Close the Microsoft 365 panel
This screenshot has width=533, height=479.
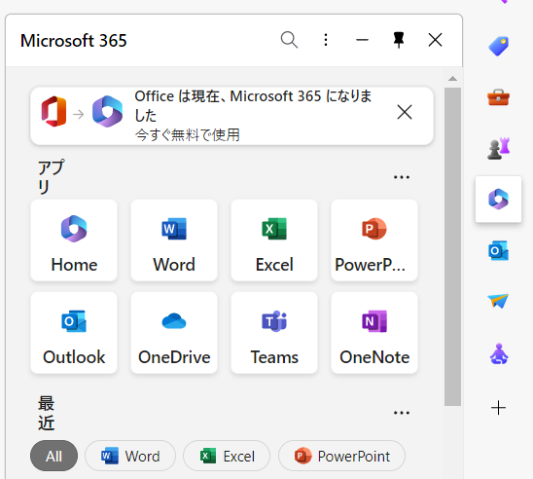coord(435,40)
